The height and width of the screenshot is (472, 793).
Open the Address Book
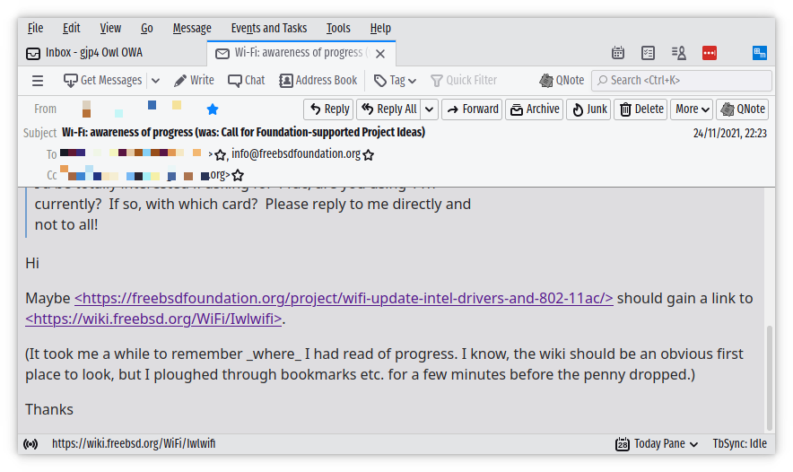318,81
